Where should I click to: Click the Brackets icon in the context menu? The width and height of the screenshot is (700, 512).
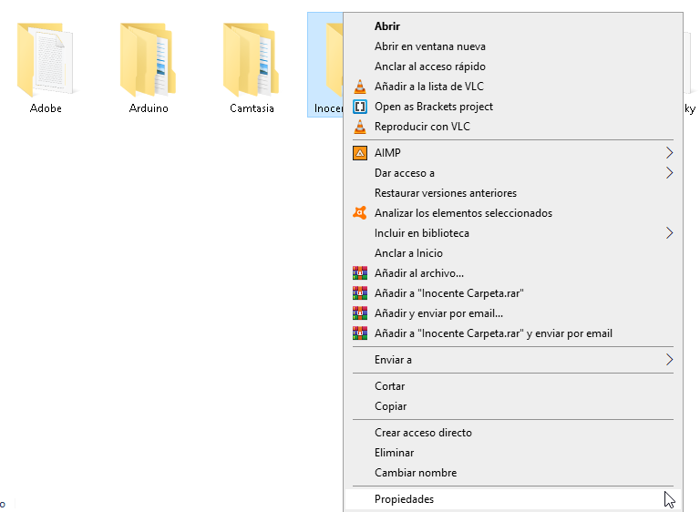tap(360, 107)
